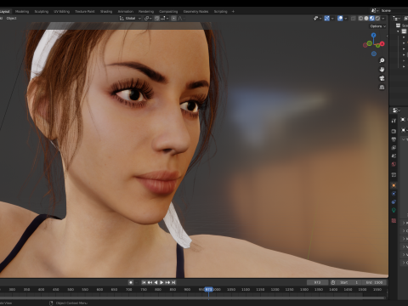408x306 pixels.
Task: Open the Geometry Nodes workspace tab
Action: (195, 11)
